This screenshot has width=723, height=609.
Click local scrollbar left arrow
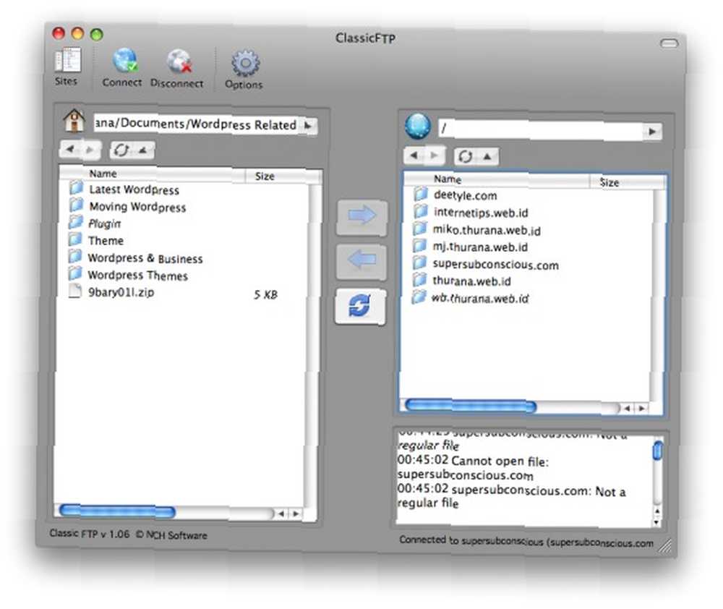click(281, 513)
